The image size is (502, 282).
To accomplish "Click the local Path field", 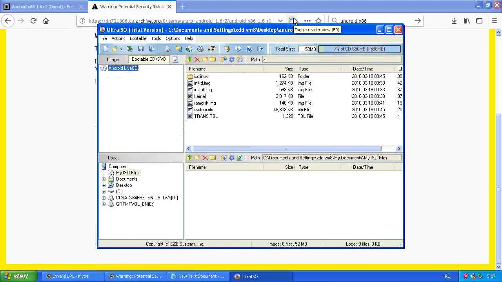I will (x=332, y=158).
